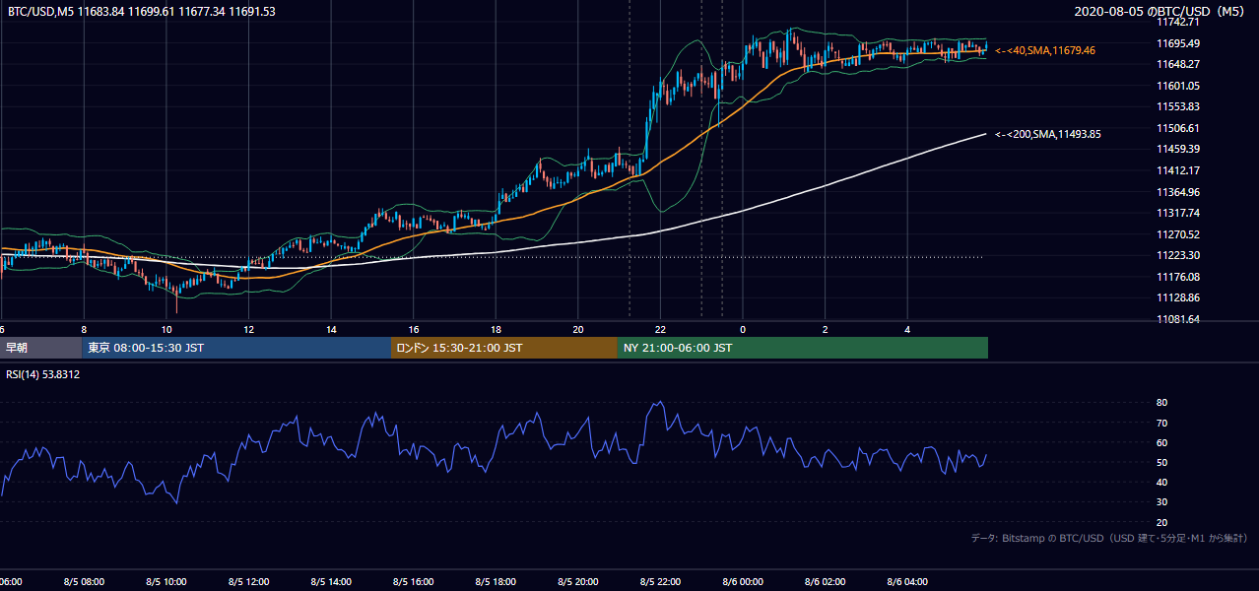Click hour tick 18 under the price chart

[x=496, y=330]
